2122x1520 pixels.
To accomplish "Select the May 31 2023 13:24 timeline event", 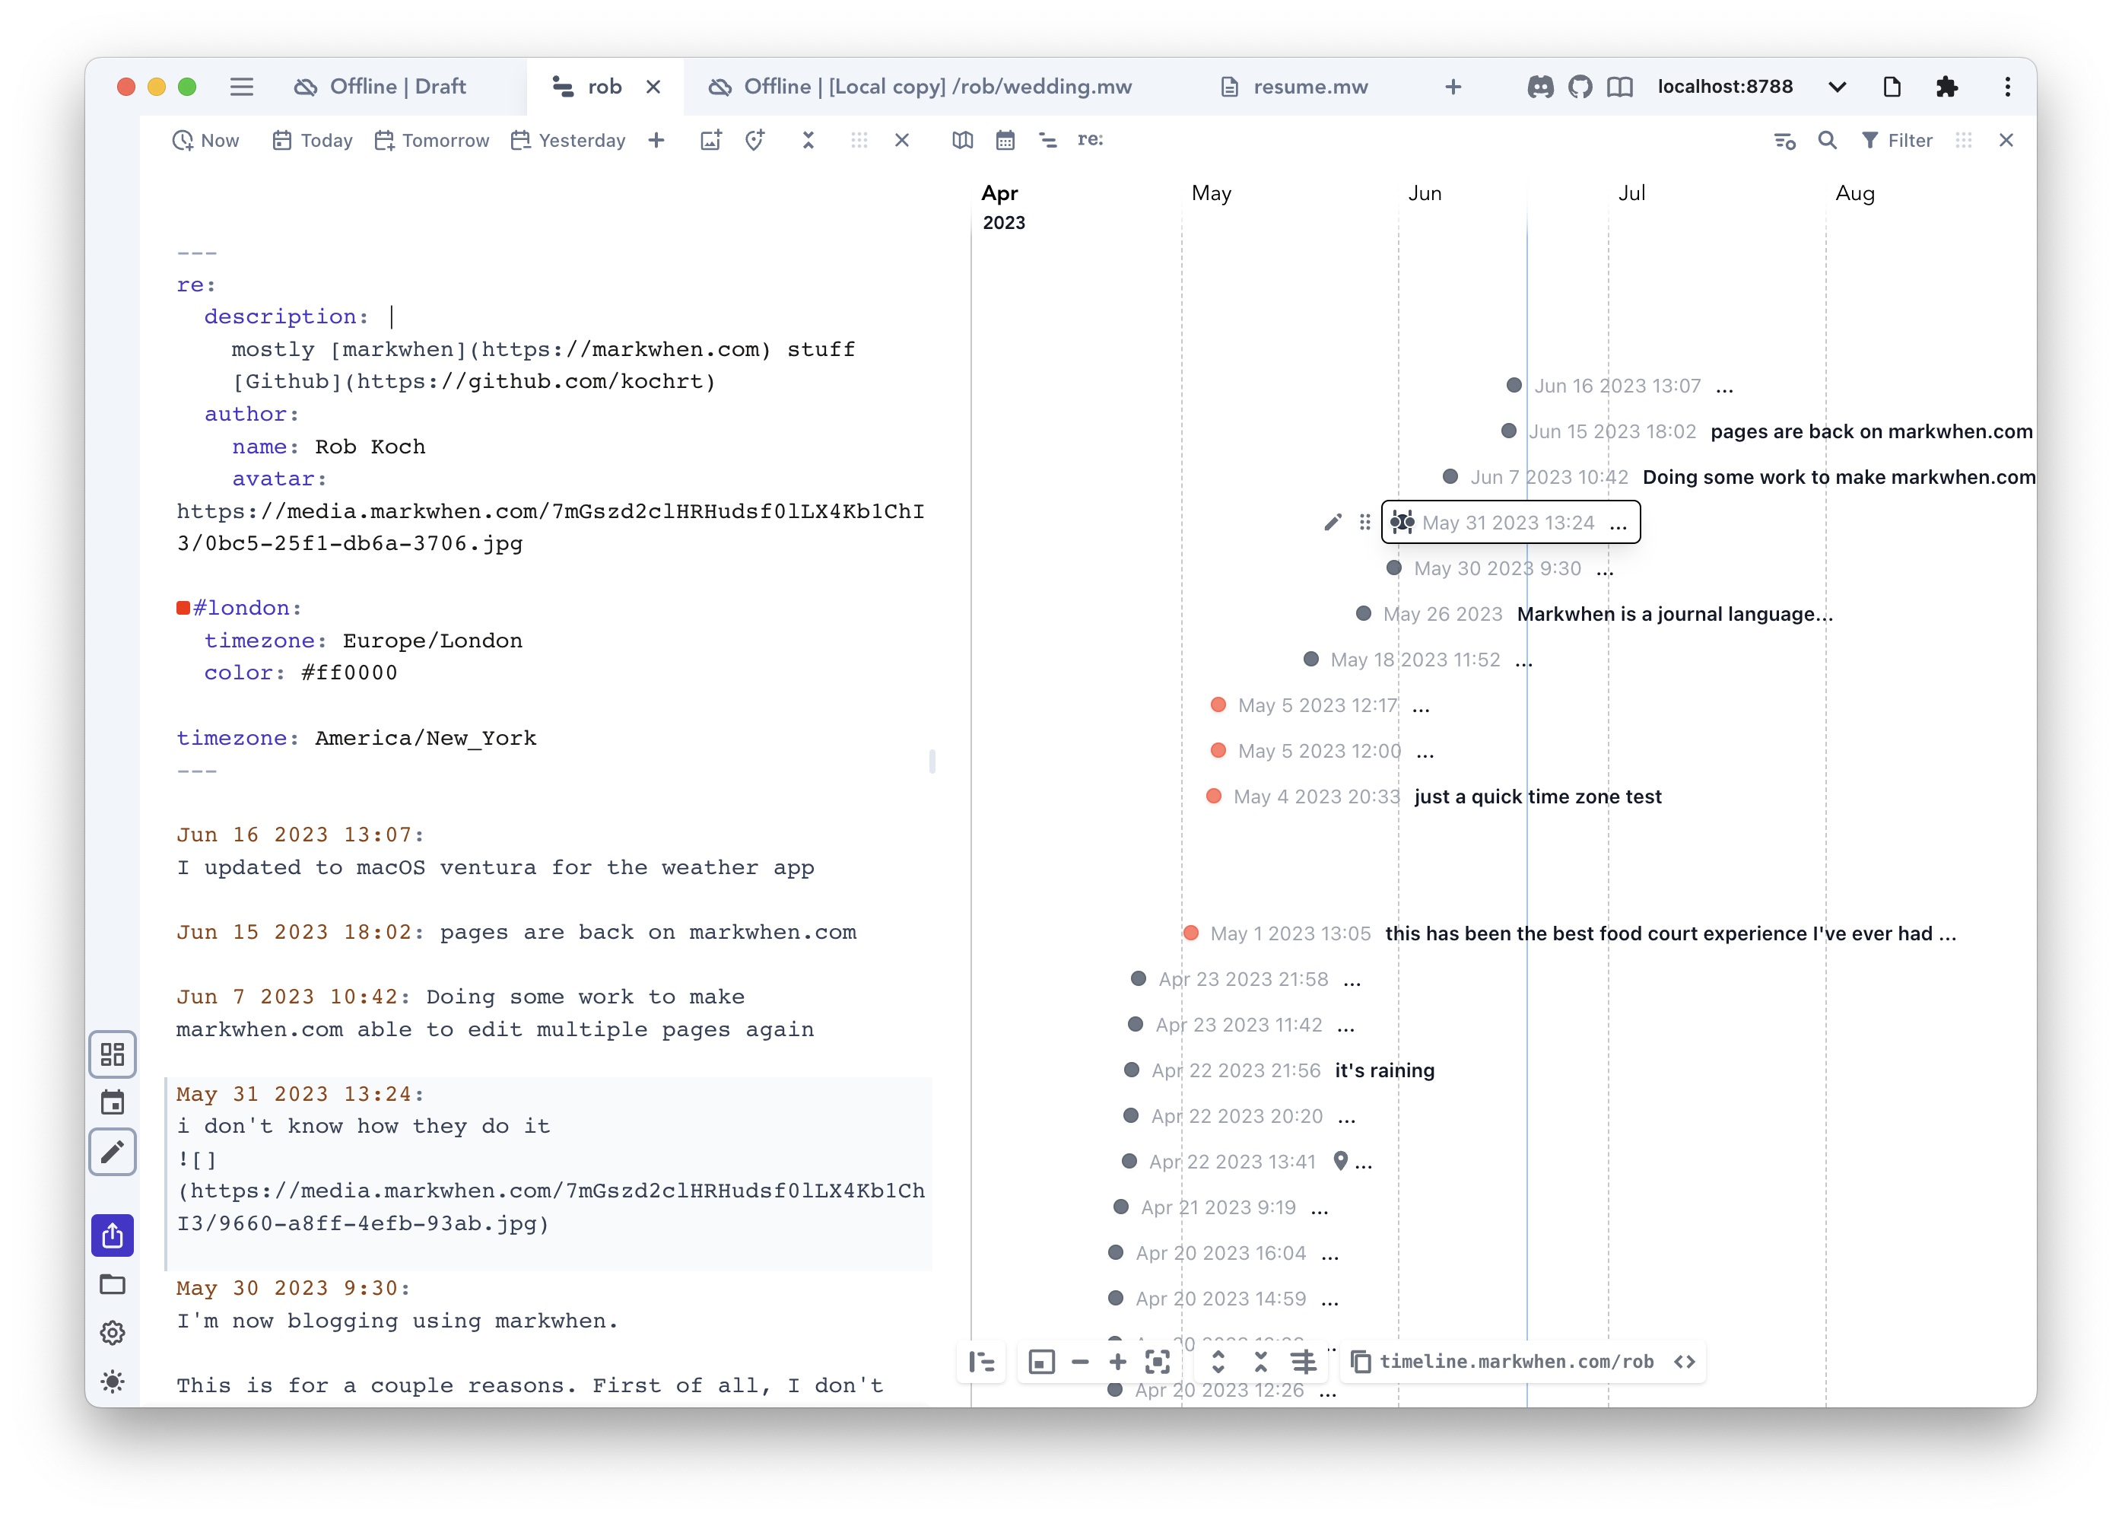I will pos(1510,523).
